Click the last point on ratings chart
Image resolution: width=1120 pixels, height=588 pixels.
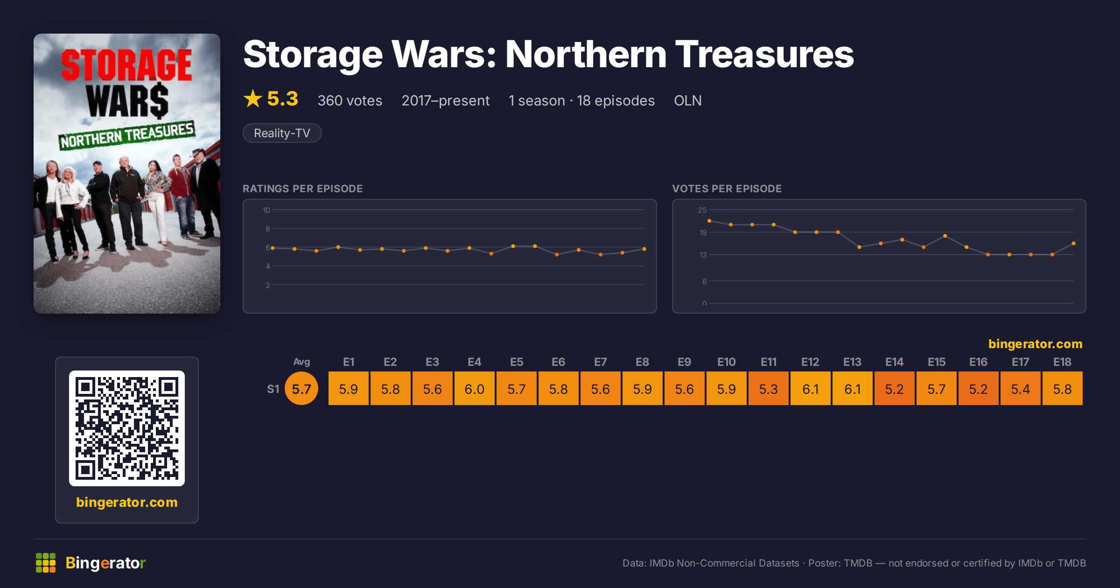pyautogui.click(x=644, y=249)
